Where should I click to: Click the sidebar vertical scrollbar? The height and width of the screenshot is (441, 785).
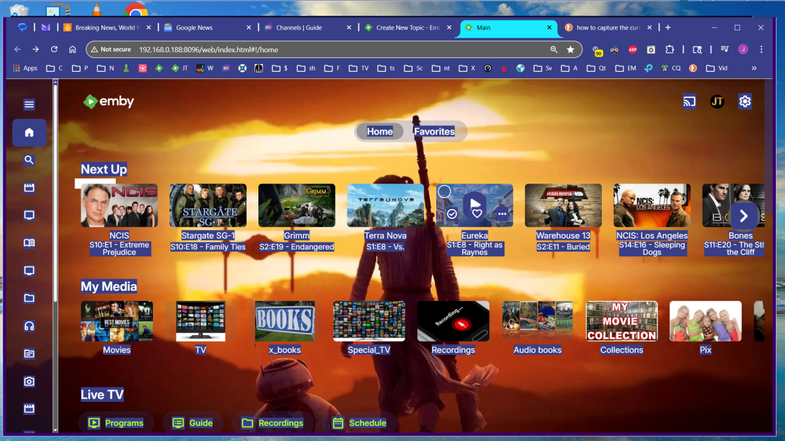(x=56, y=196)
